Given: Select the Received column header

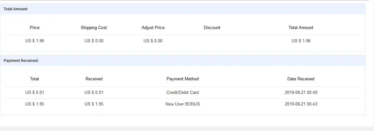Looking at the screenshot, I should [94, 79].
